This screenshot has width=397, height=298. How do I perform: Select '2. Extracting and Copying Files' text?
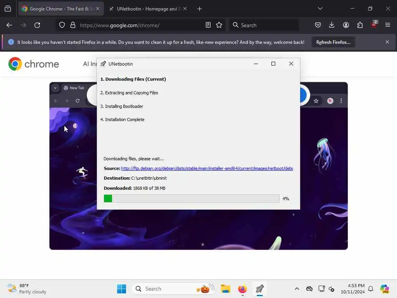click(129, 93)
